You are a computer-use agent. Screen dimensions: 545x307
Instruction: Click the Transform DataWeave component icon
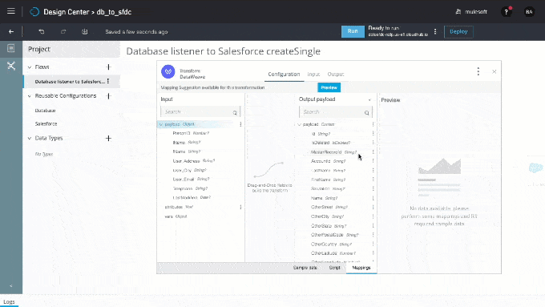168,71
